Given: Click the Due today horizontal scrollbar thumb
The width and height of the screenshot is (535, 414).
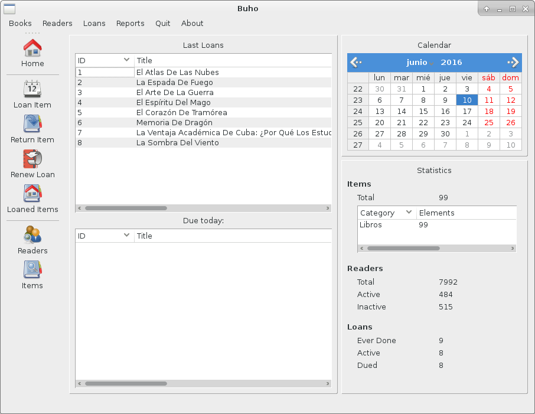Looking at the screenshot, I should pos(126,384).
